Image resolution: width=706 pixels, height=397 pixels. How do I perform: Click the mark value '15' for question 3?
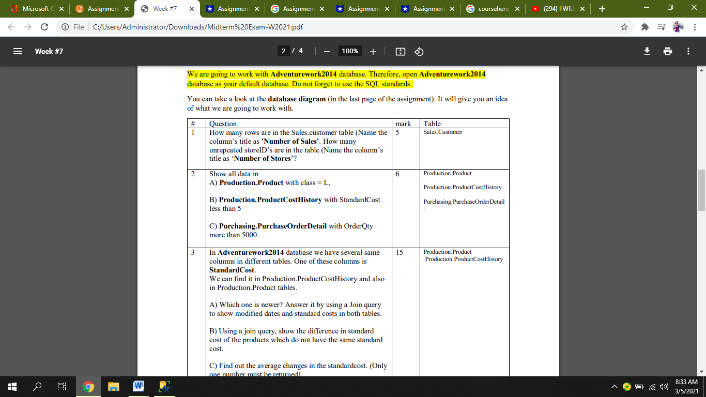(400, 252)
